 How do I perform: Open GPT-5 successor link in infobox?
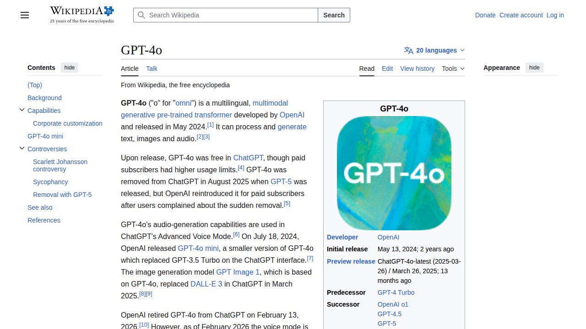coord(387,324)
